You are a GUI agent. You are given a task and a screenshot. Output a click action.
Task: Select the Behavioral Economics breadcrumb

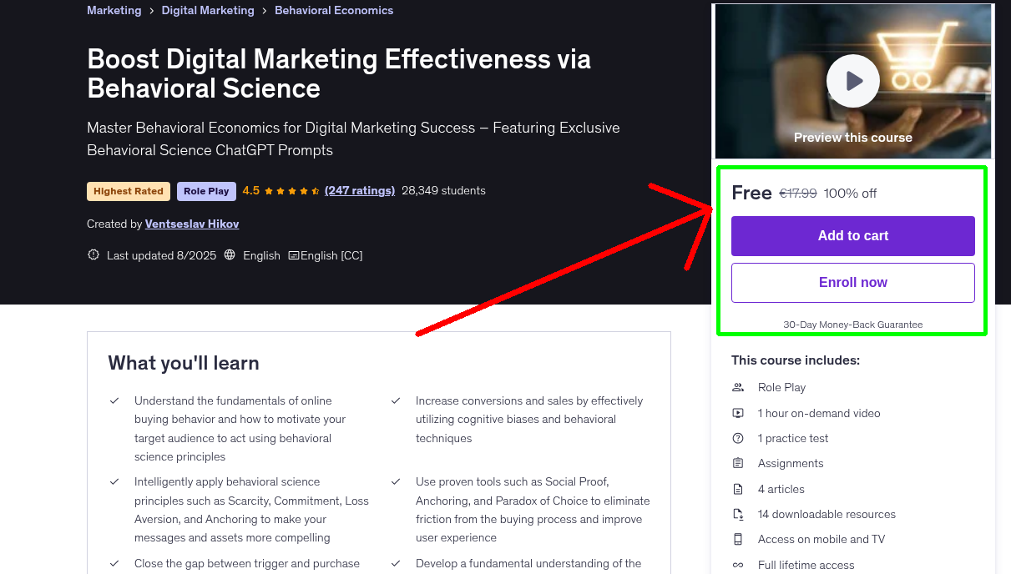pos(334,10)
